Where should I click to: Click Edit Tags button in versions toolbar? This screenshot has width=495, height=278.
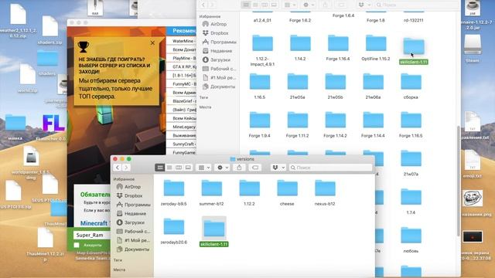255,168
